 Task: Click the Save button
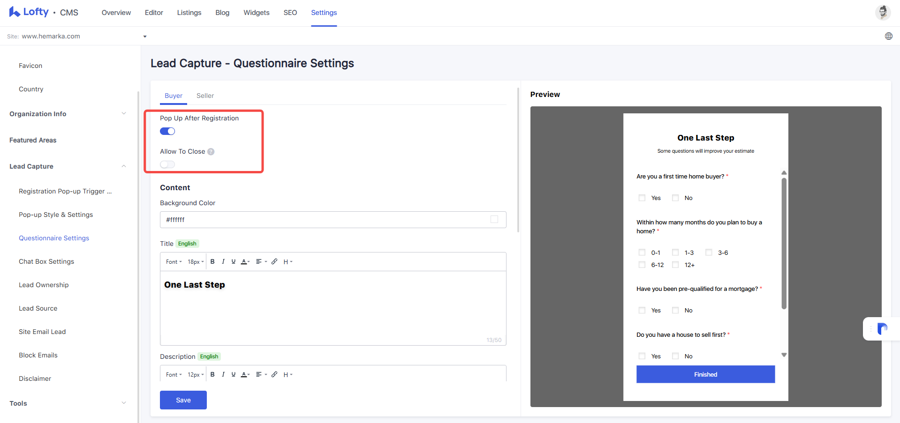[183, 400]
